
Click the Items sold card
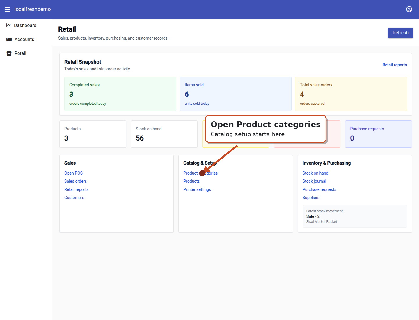[236, 94]
